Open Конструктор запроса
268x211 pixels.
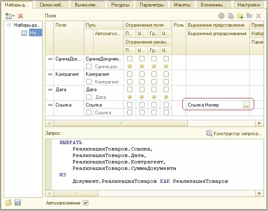(238, 134)
